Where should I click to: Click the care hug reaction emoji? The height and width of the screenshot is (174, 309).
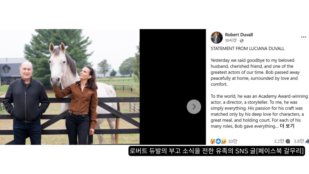tap(213, 141)
